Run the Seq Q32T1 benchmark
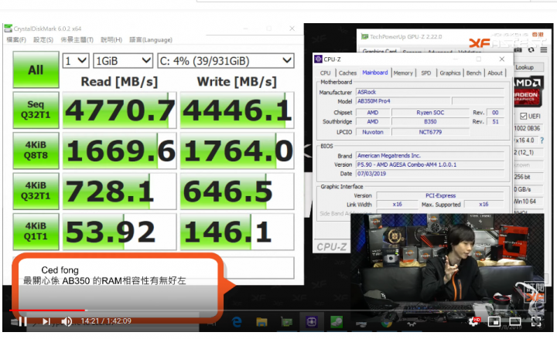This screenshot has height=339, width=557. pyautogui.click(x=36, y=110)
